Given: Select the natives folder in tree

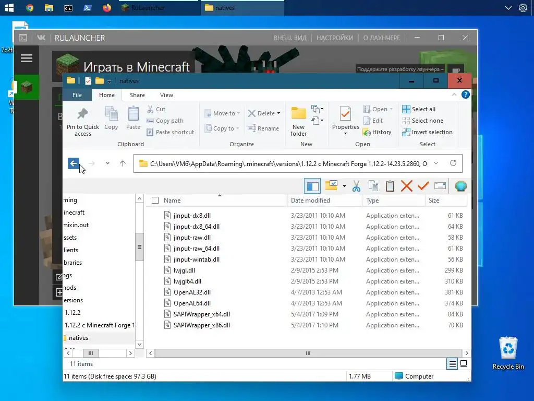Looking at the screenshot, I should pos(78,338).
